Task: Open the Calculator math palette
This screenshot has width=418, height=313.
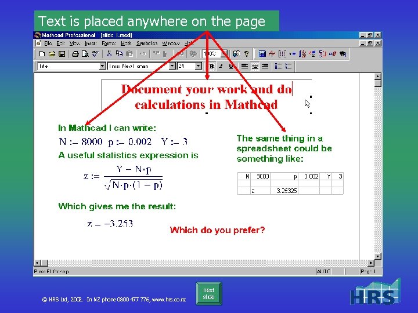Action: point(262,54)
